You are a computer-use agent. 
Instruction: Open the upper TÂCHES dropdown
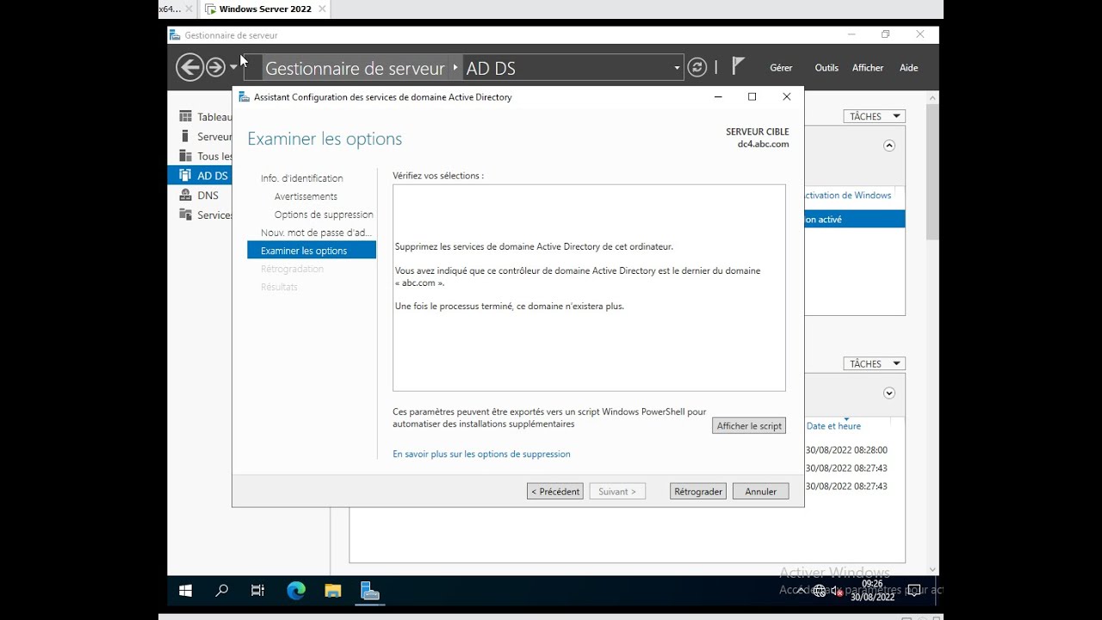(874, 116)
